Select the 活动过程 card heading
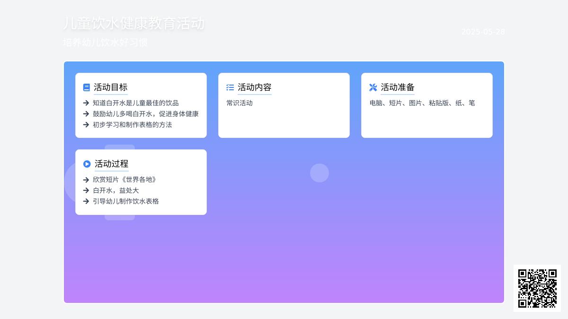568x319 pixels. click(112, 164)
